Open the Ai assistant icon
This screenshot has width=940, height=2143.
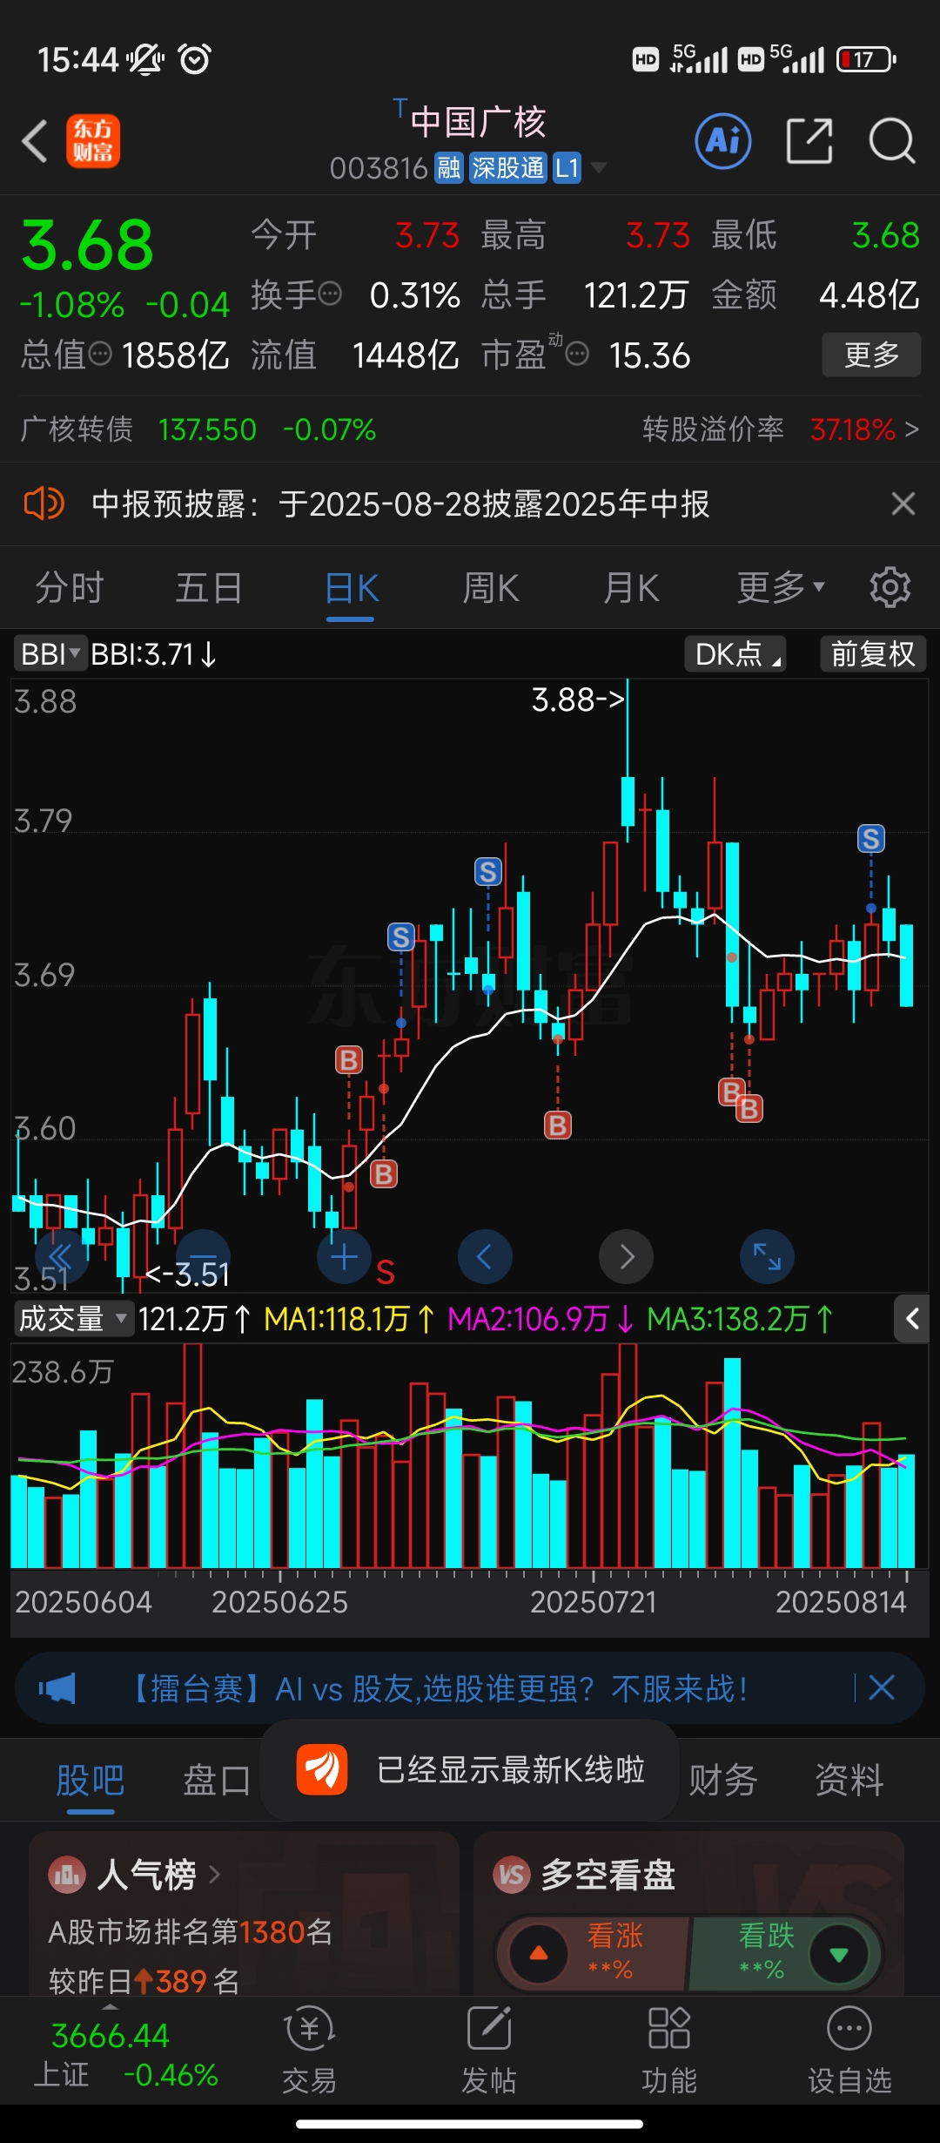723,140
